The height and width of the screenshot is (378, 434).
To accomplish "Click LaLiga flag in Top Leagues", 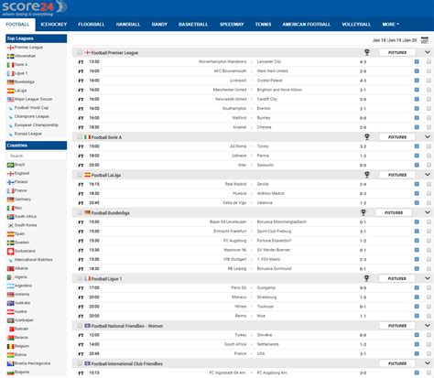I will pyautogui.click(x=10, y=91).
